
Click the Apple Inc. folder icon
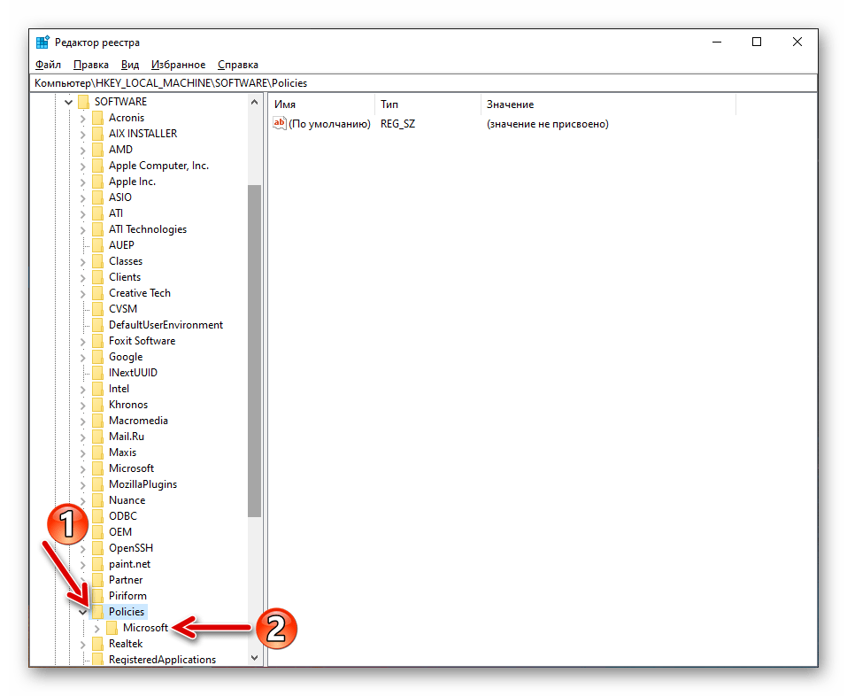click(x=97, y=182)
